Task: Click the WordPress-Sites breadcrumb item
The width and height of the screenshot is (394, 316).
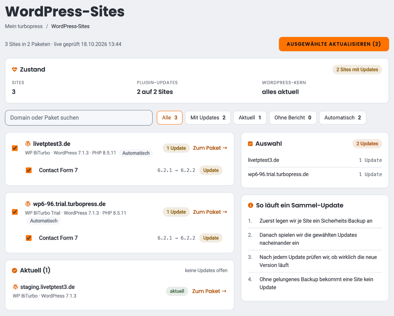Action: click(70, 26)
